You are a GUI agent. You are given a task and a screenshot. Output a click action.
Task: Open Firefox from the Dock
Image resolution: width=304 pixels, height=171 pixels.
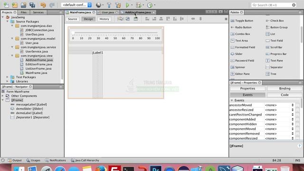101,168
